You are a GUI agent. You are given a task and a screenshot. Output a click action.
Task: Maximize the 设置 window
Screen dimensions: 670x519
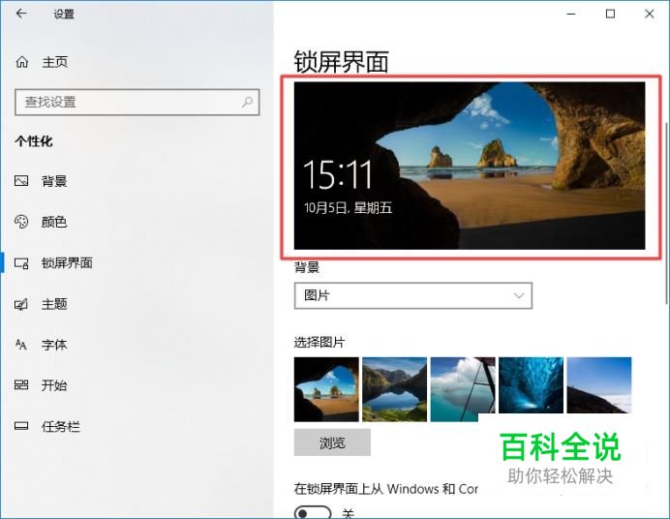point(610,14)
